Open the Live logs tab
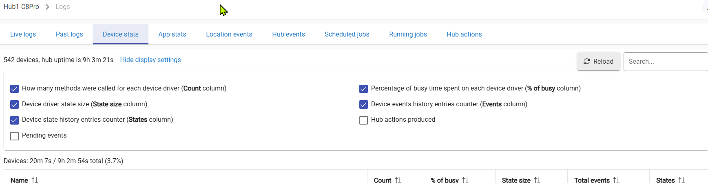 pyautogui.click(x=23, y=34)
